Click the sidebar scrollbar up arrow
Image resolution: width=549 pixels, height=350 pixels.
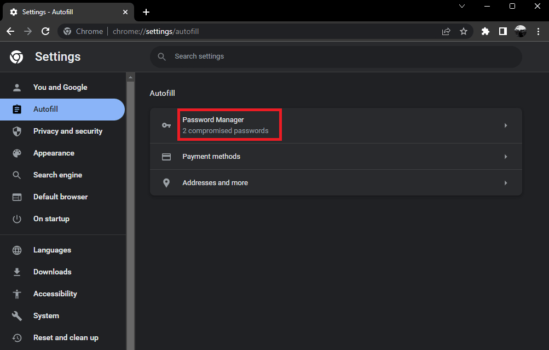(x=131, y=77)
